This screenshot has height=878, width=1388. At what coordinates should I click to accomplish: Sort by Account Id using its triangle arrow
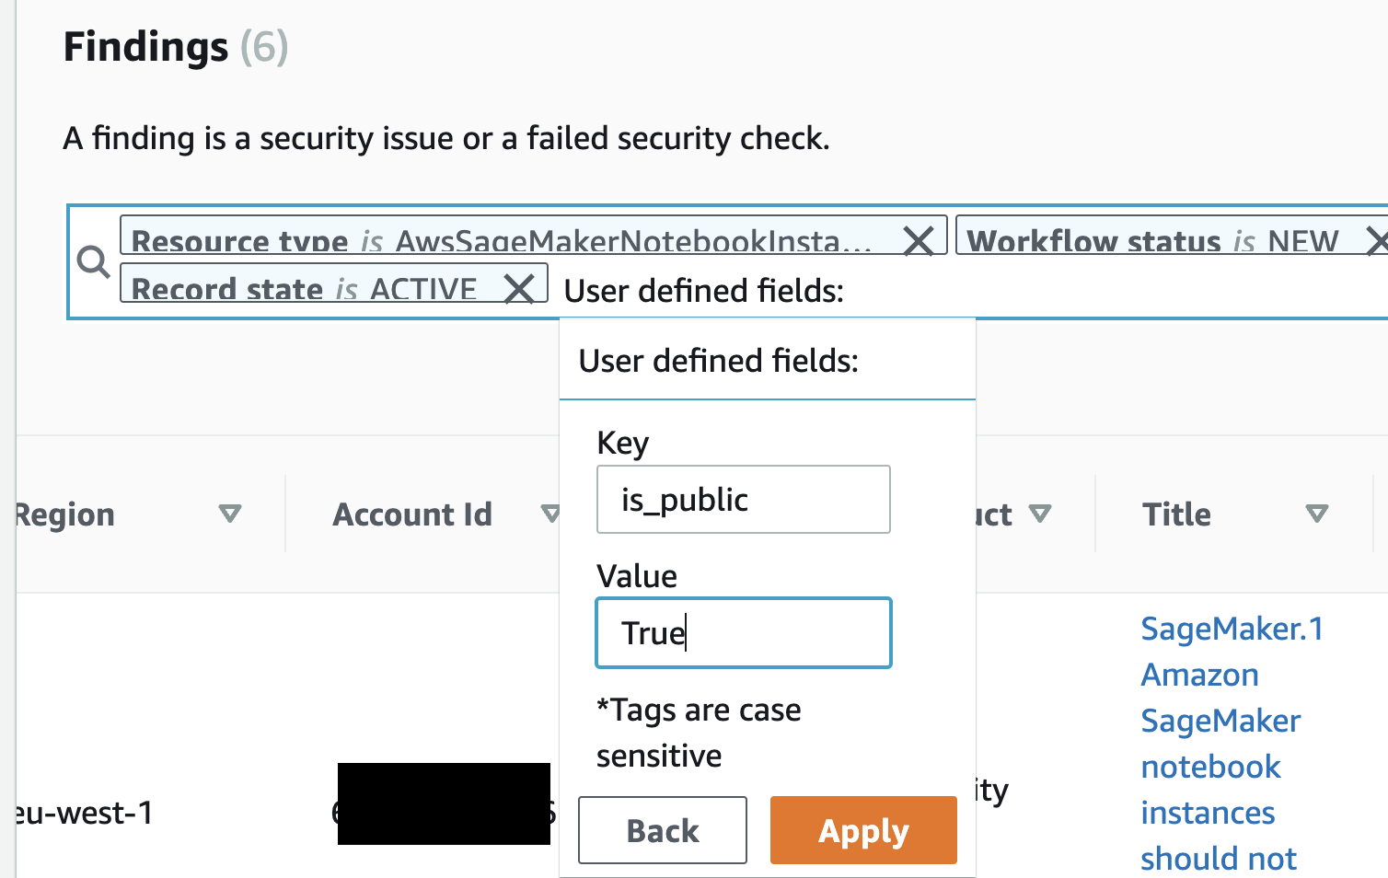[550, 514]
